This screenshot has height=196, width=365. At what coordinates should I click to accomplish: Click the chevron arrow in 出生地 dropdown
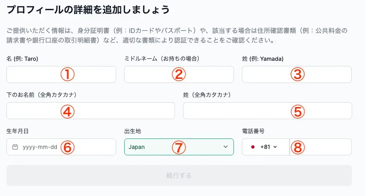click(x=225, y=147)
